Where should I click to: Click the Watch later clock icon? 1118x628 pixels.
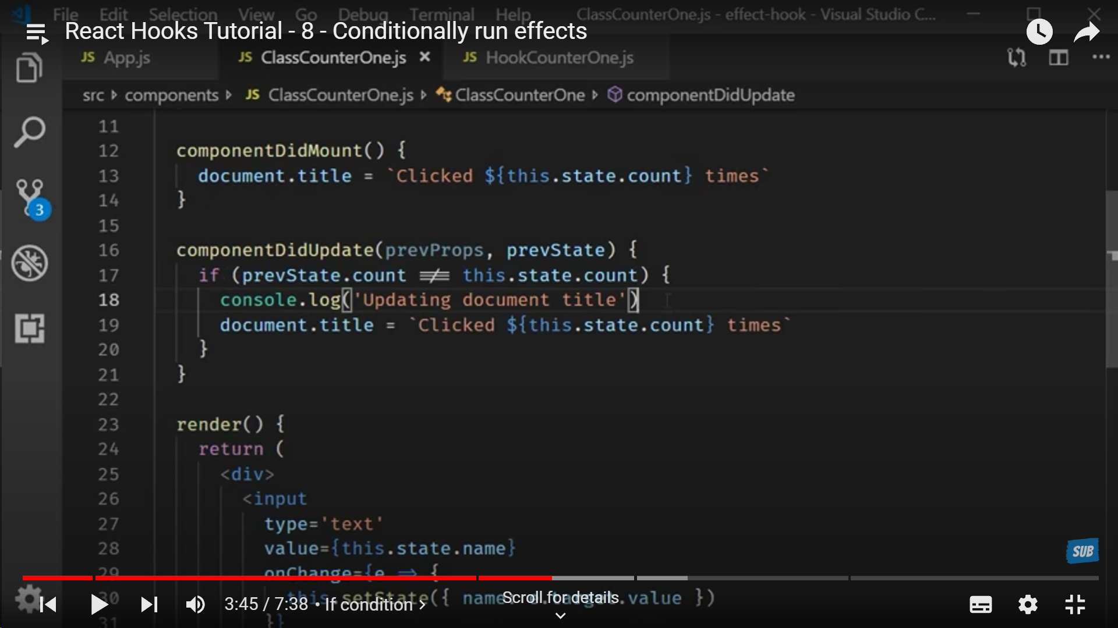pos(1039,32)
